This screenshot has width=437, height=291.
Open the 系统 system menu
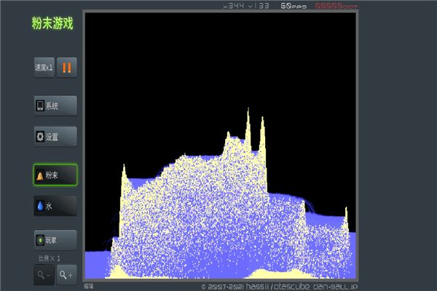coord(55,105)
